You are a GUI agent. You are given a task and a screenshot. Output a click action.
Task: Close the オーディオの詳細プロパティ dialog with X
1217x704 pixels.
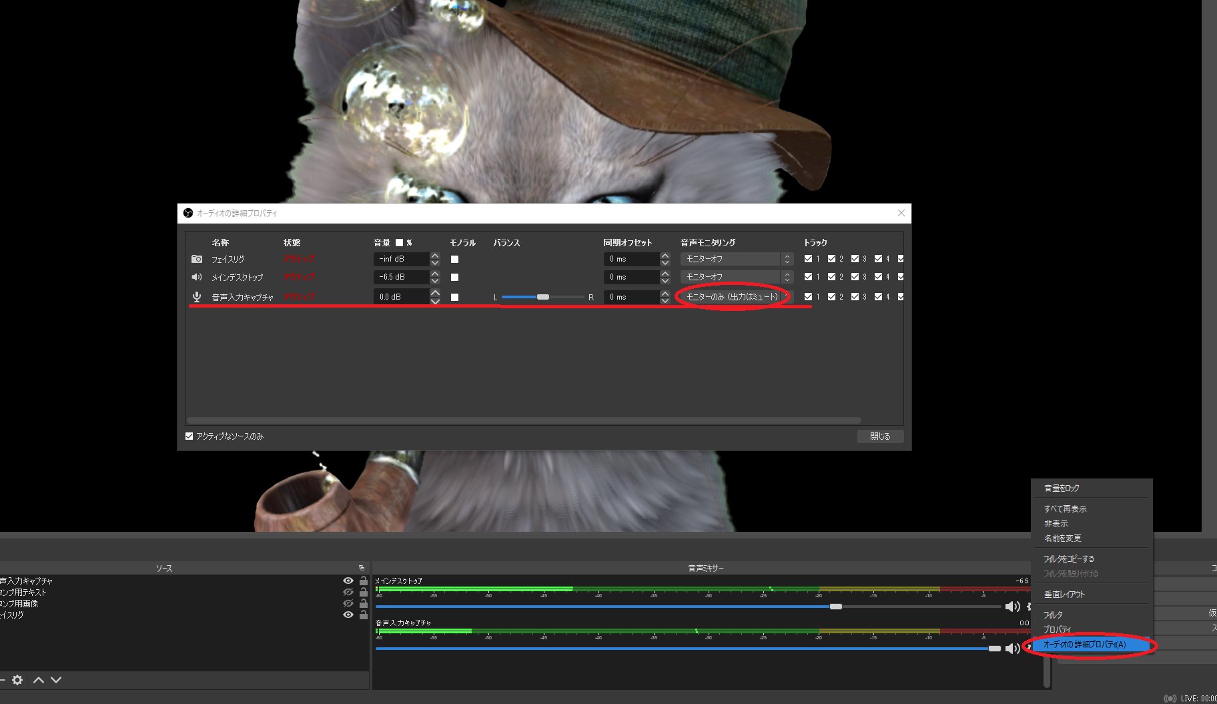coord(901,213)
